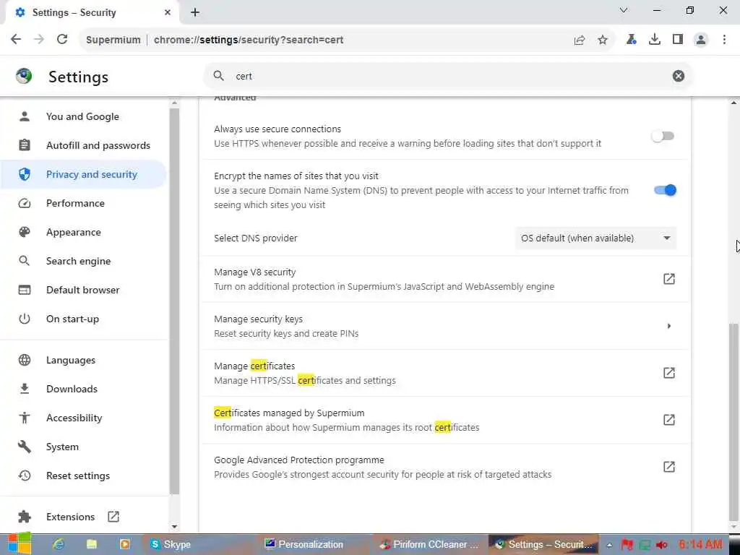The image size is (740, 555).
Task: Open the tab search chevron
Action: click(624, 10)
